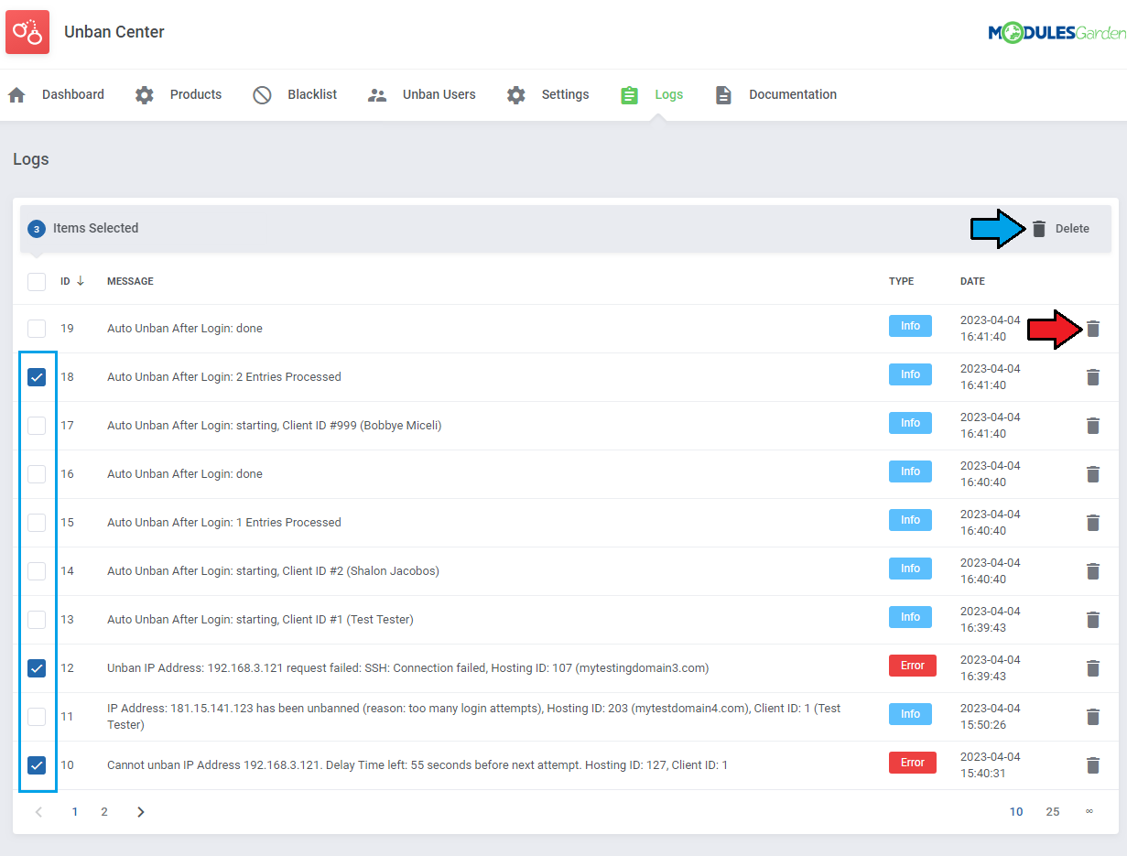Uncheck the box for log entry 10
1127x856 pixels.
tap(37, 765)
